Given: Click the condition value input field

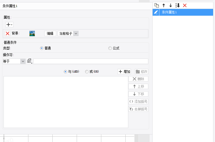Looking at the screenshot, I should coord(91,61).
